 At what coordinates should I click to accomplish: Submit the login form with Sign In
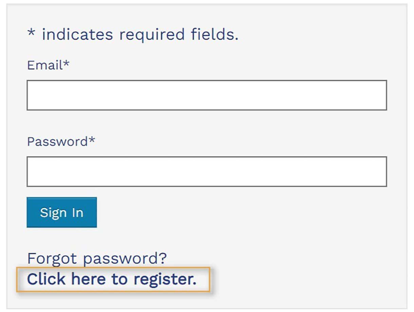(x=61, y=213)
